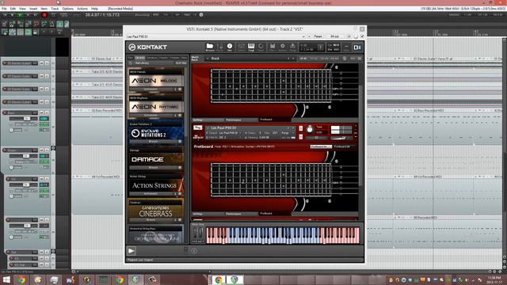Click the Native Instruments panel icon in header

[357, 47]
